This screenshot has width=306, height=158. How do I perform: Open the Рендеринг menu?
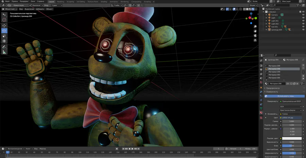(24, 1)
